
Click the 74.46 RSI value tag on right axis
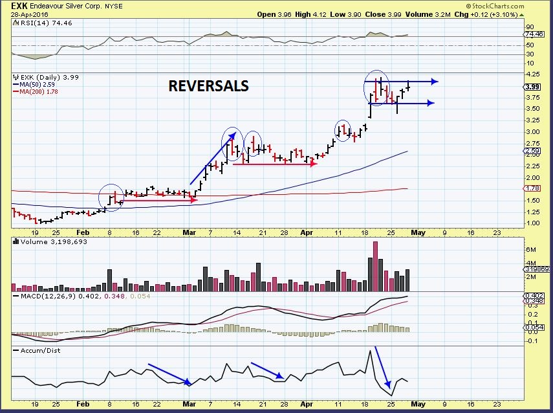pyautogui.click(x=534, y=34)
